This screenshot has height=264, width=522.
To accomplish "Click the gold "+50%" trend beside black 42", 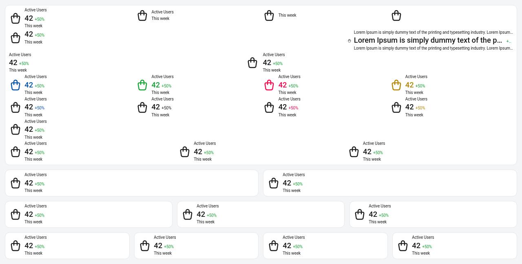I will coord(420,108).
